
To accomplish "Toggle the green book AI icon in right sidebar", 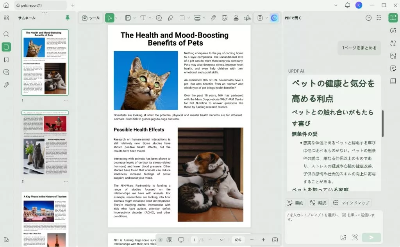I will pyautogui.click(x=393, y=18).
